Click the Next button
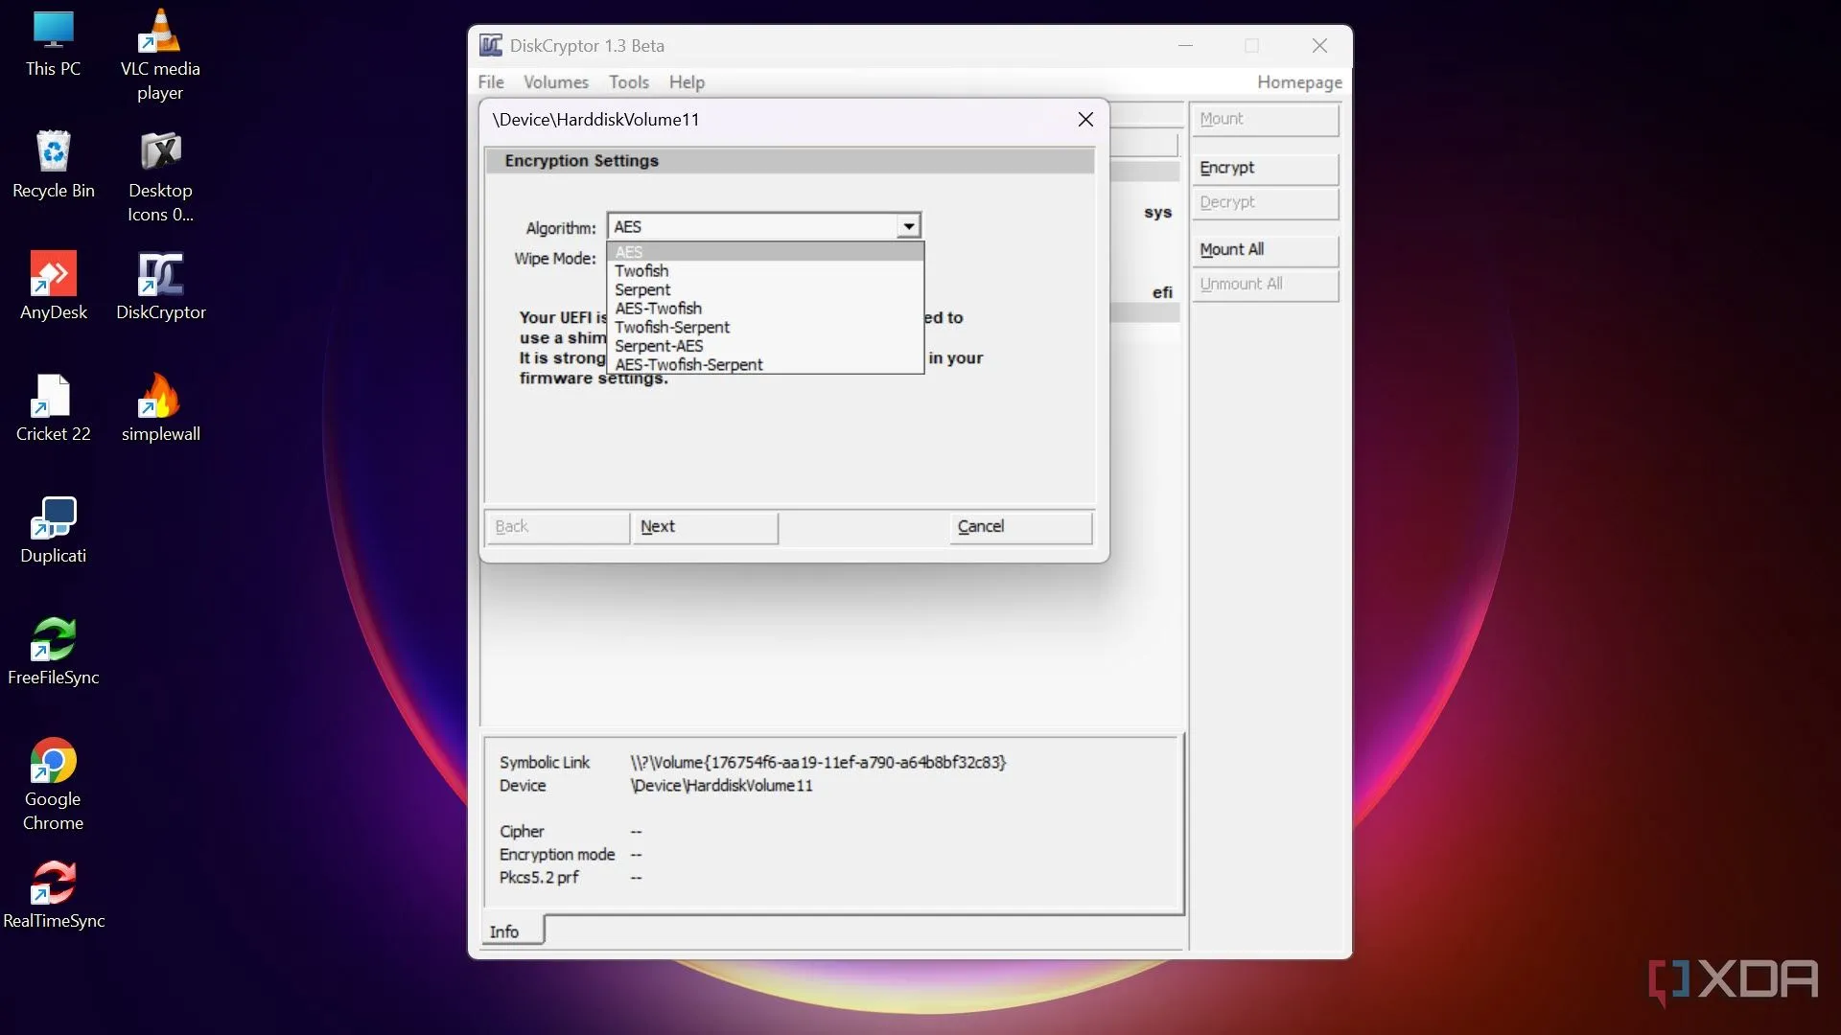This screenshot has width=1841, height=1035. 704,527
